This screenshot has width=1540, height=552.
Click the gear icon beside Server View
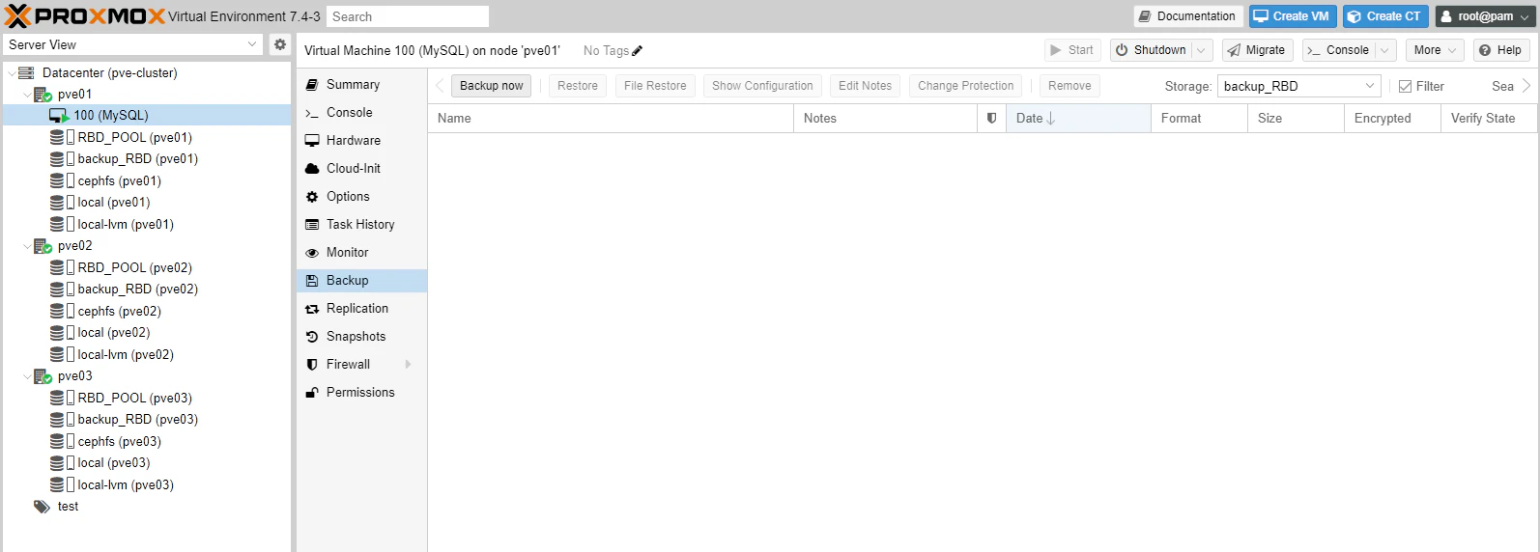point(280,44)
